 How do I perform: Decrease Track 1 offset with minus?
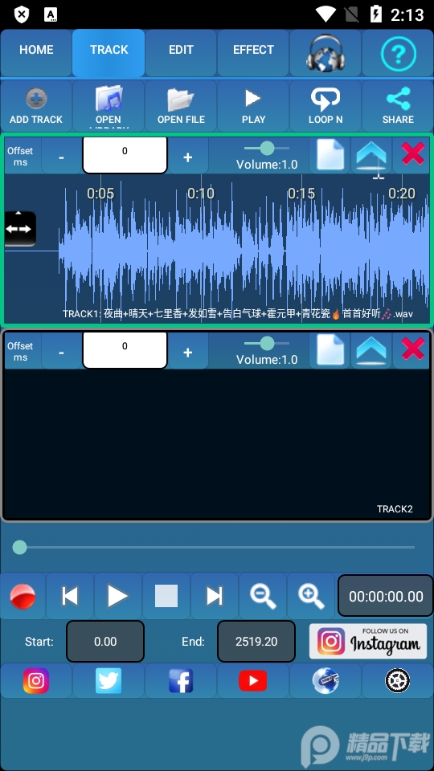click(x=62, y=157)
